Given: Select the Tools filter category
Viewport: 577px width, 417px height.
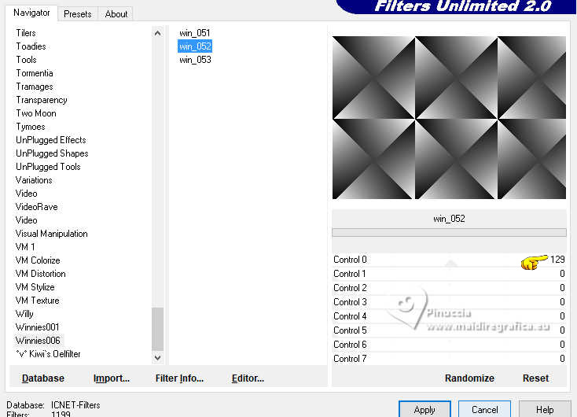Looking at the screenshot, I should pos(26,60).
